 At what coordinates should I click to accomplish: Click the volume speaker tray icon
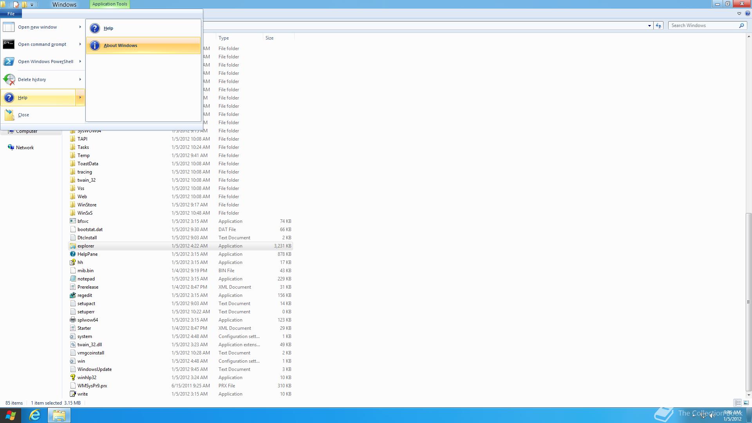712,416
